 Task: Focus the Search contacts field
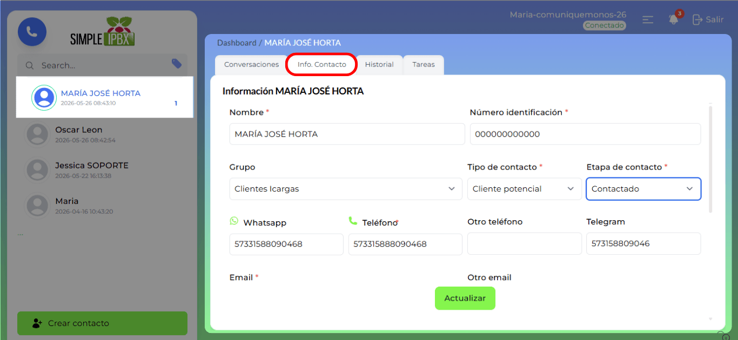pyautogui.click(x=102, y=65)
